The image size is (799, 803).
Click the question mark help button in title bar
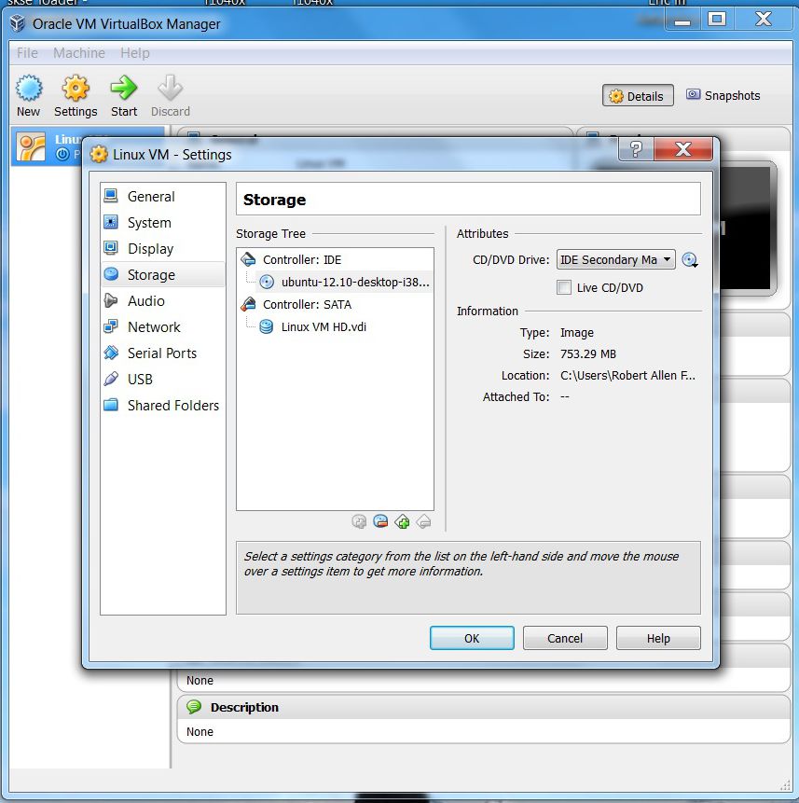636,149
